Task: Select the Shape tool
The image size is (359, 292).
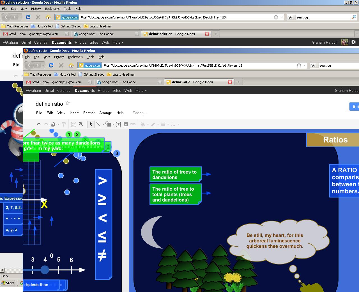Action: (x=108, y=124)
